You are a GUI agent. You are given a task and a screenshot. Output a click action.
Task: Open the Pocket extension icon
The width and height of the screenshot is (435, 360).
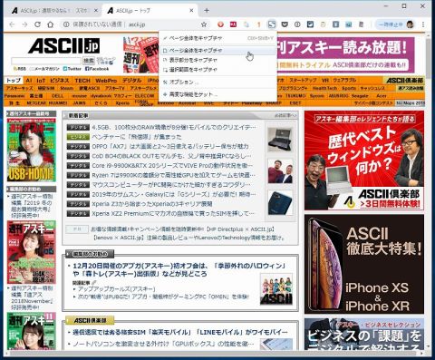click(285, 24)
